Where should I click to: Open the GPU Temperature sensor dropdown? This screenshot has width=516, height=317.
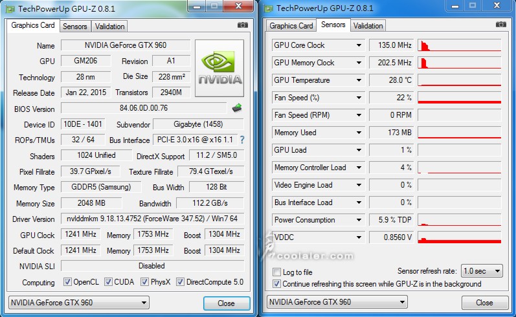click(x=359, y=80)
